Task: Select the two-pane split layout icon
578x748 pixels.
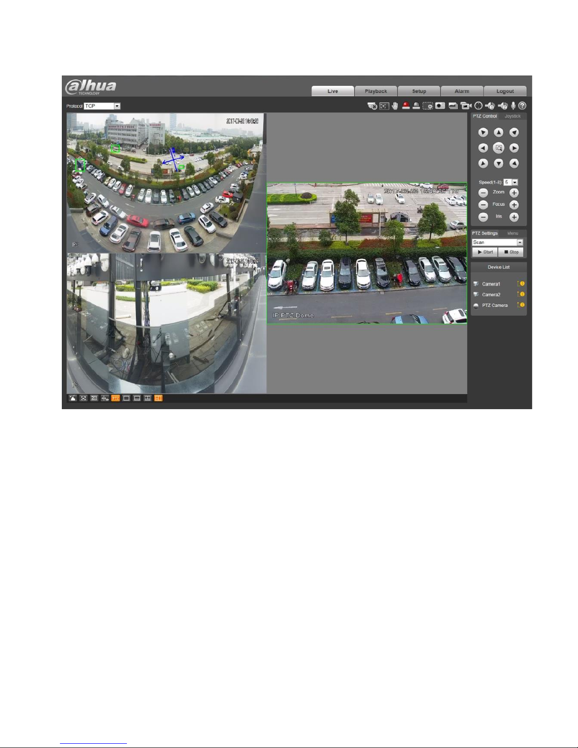Action: (x=137, y=398)
